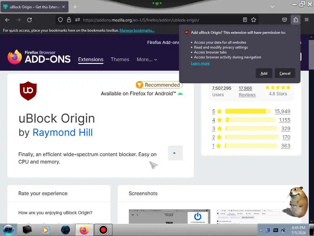This screenshot has width=314, height=236.
Task: Open the Extensions puzzle-piece toolbar button
Action: coord(296,20)
